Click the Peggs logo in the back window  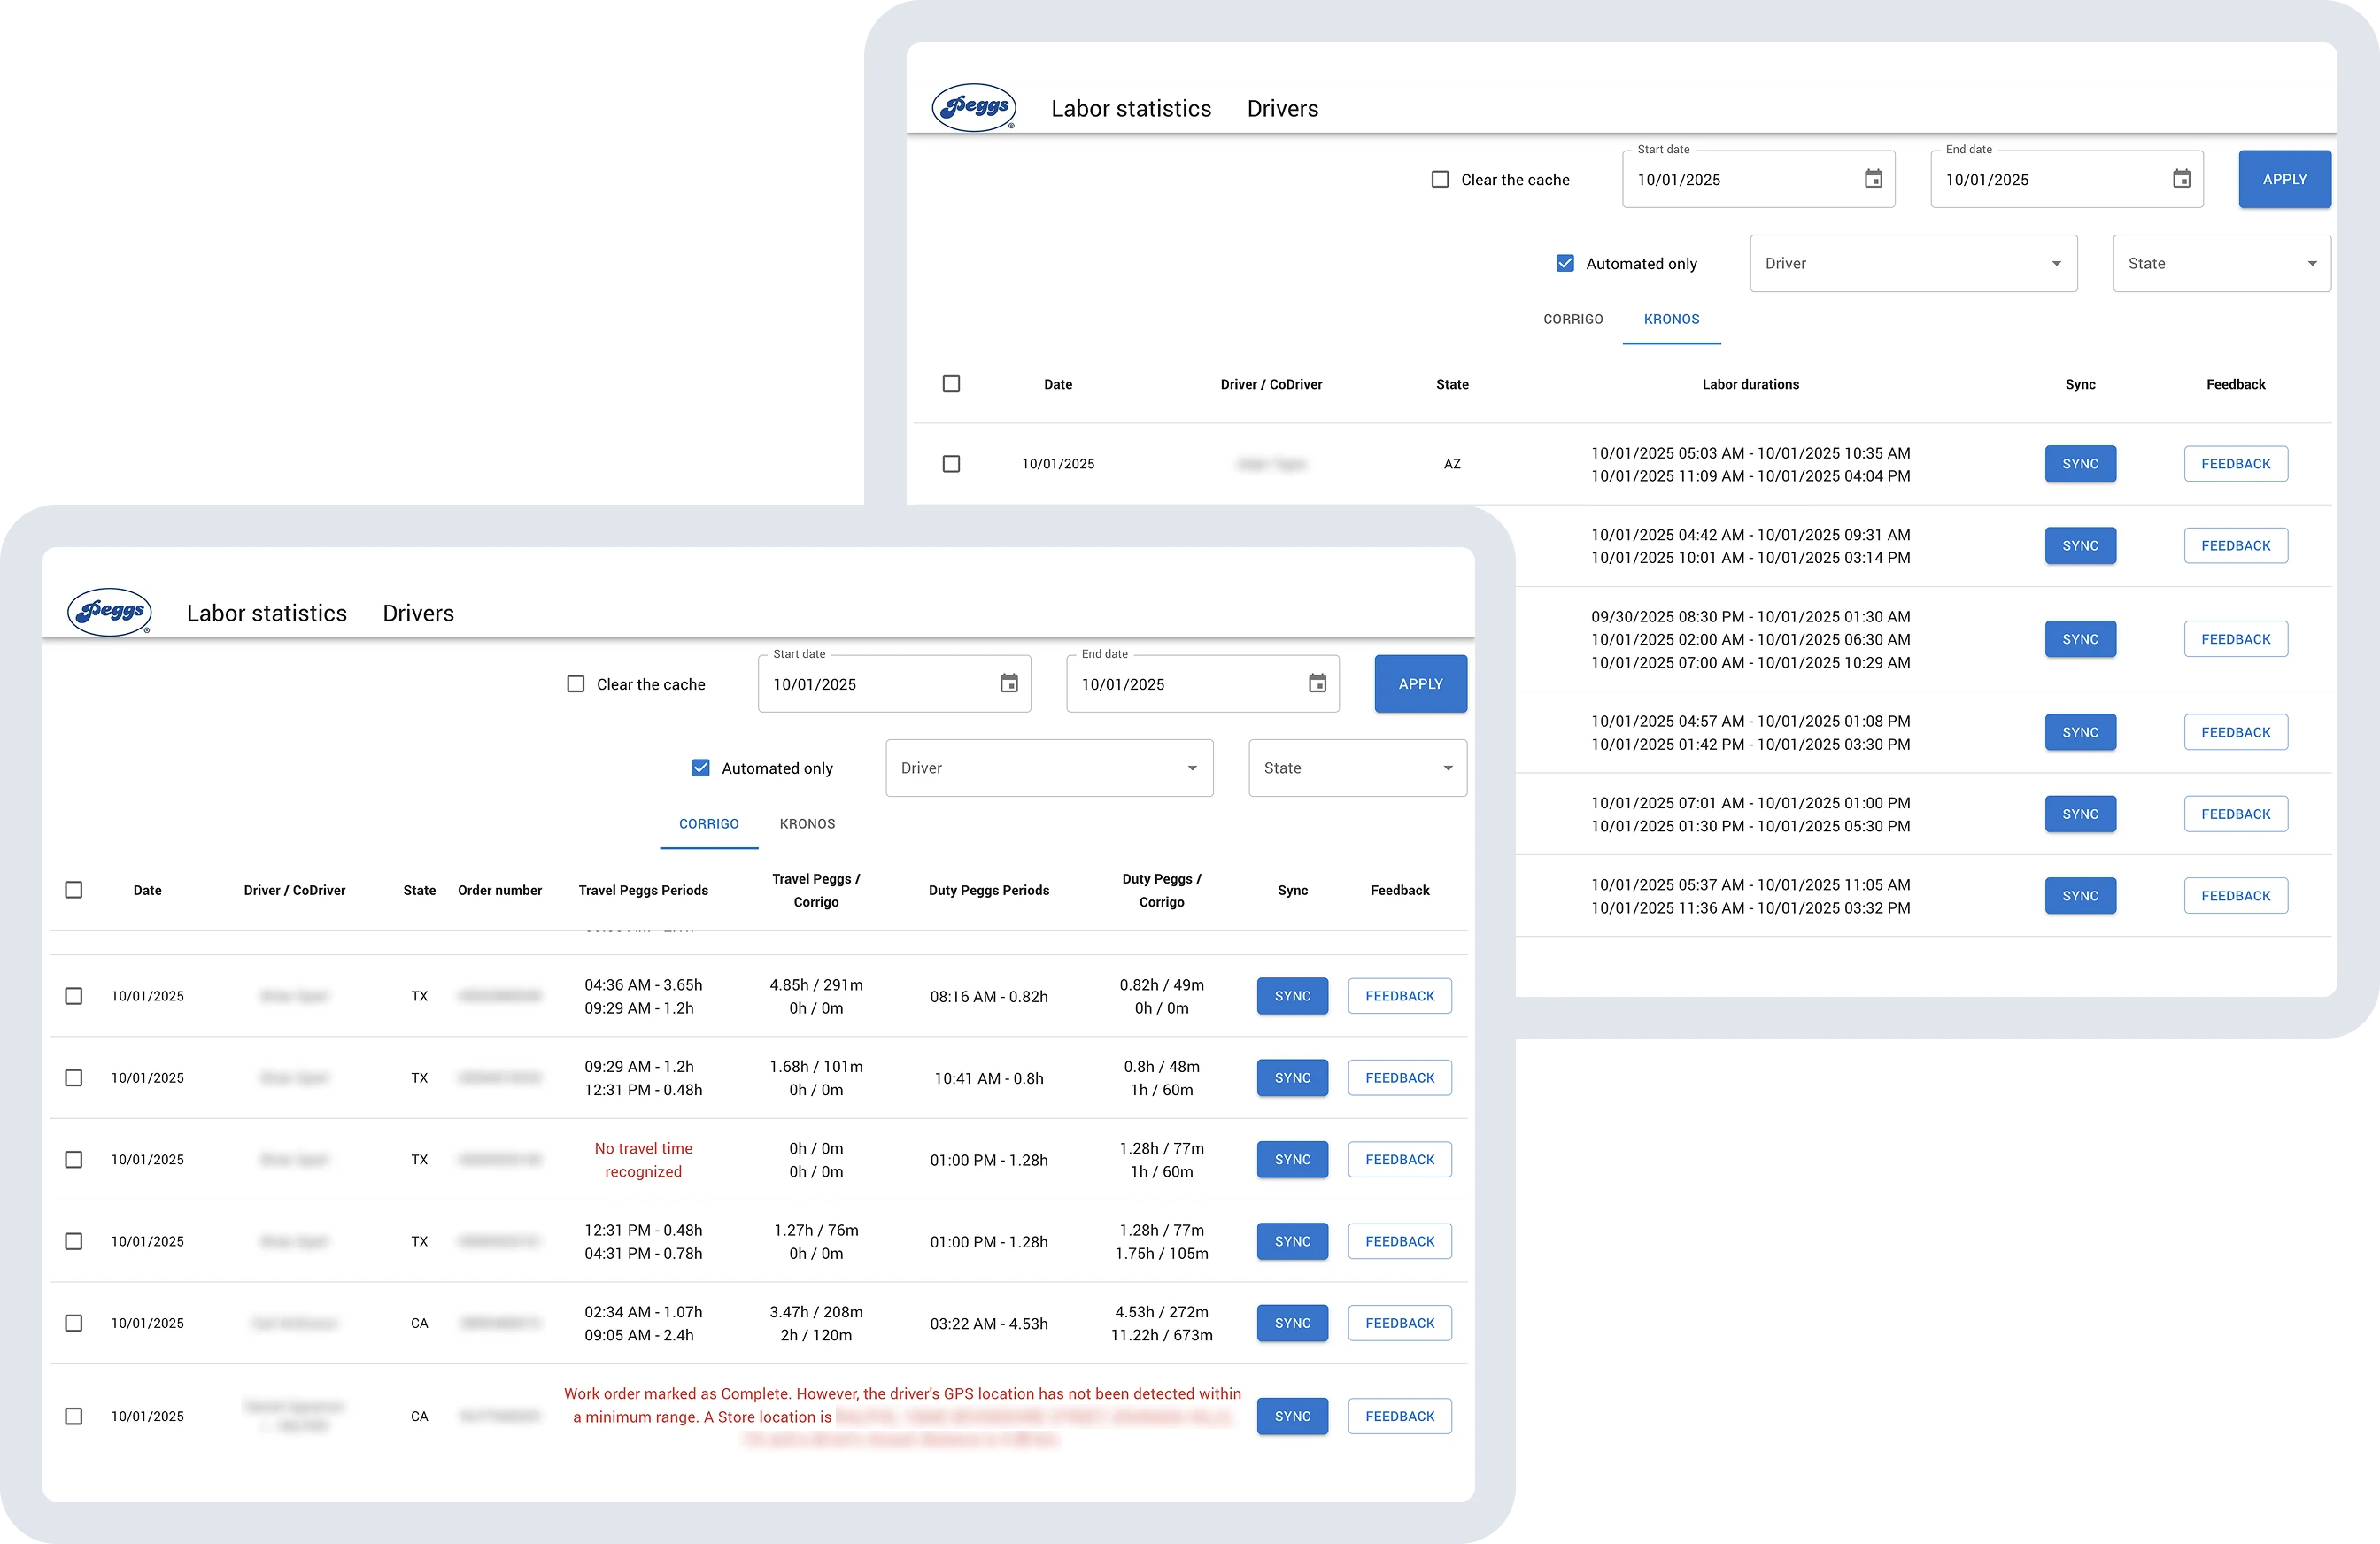973,107
